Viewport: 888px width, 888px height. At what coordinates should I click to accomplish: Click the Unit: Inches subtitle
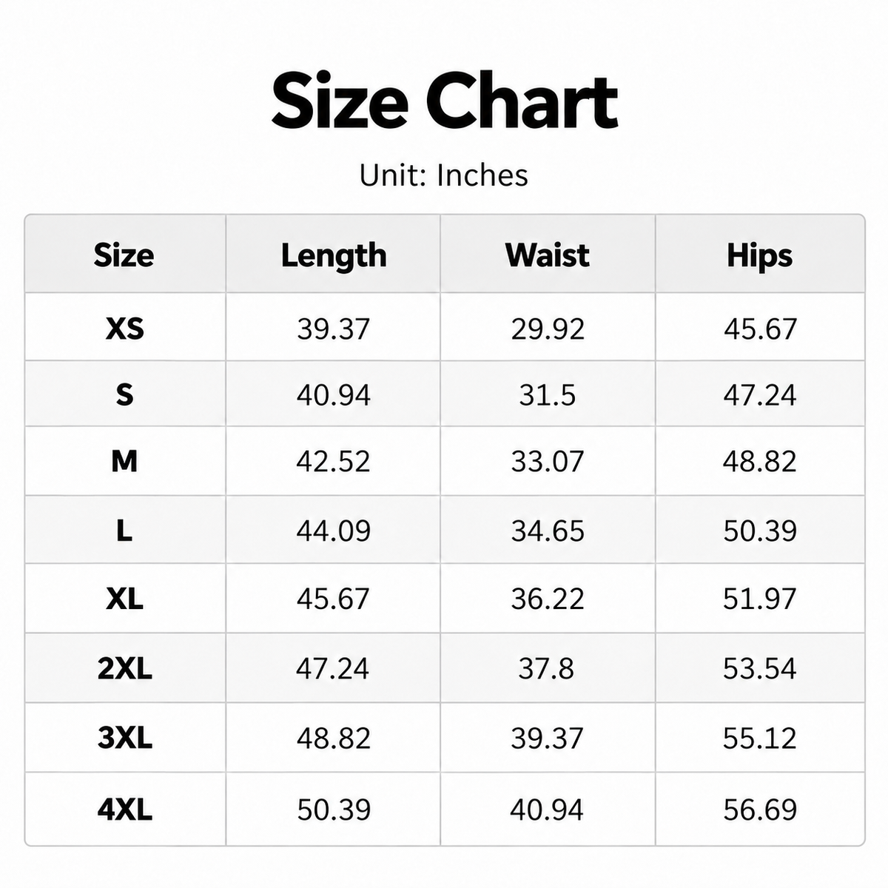(444, 175)
